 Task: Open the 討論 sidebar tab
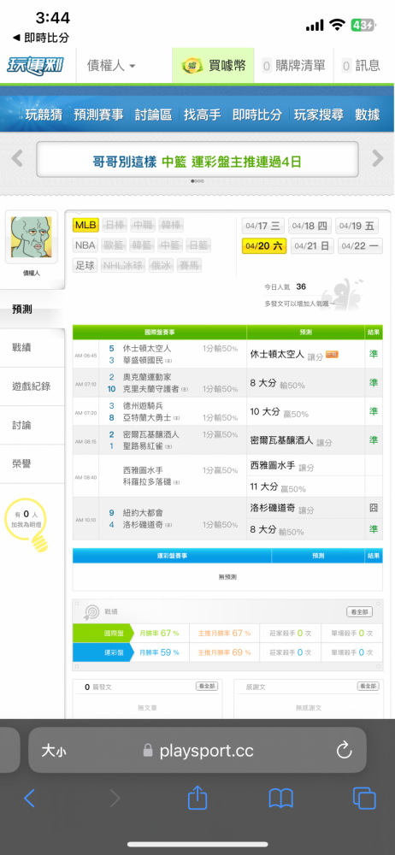click(x=32, y=425)
